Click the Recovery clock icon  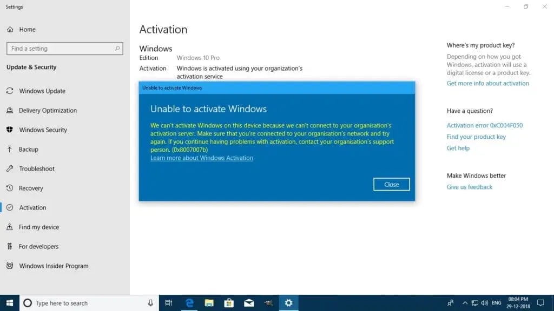pyautogui.click(x=10, y=188)
